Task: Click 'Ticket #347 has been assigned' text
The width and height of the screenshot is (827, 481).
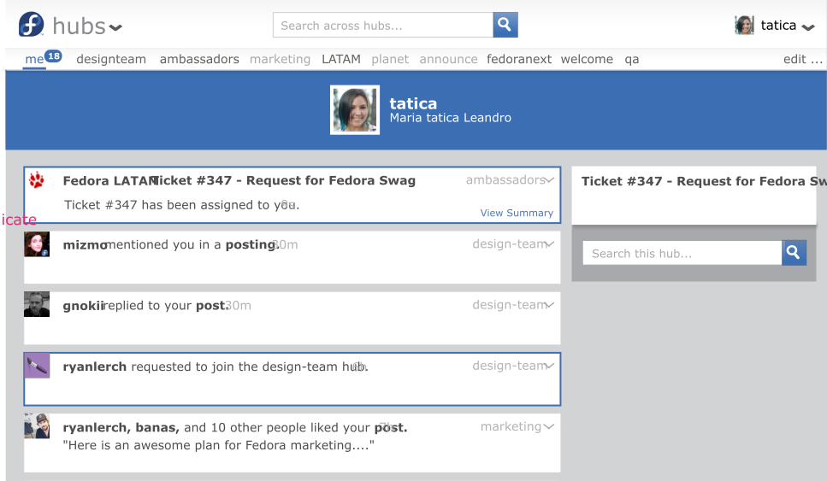Action: tap(182, 205)
